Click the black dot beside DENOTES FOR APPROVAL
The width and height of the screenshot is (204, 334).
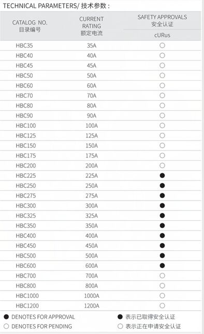tap(6, 317)
